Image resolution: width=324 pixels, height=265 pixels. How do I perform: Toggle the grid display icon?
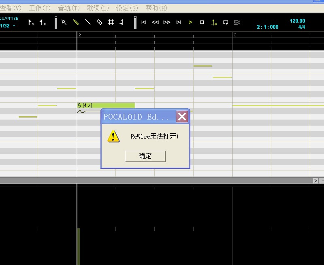point(111,22)
